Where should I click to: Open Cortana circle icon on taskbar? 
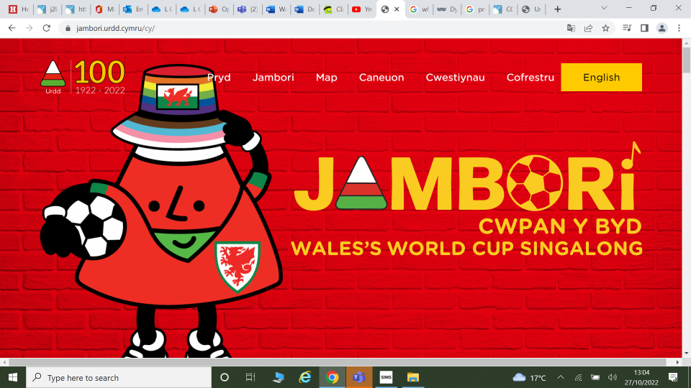[225, 377]
